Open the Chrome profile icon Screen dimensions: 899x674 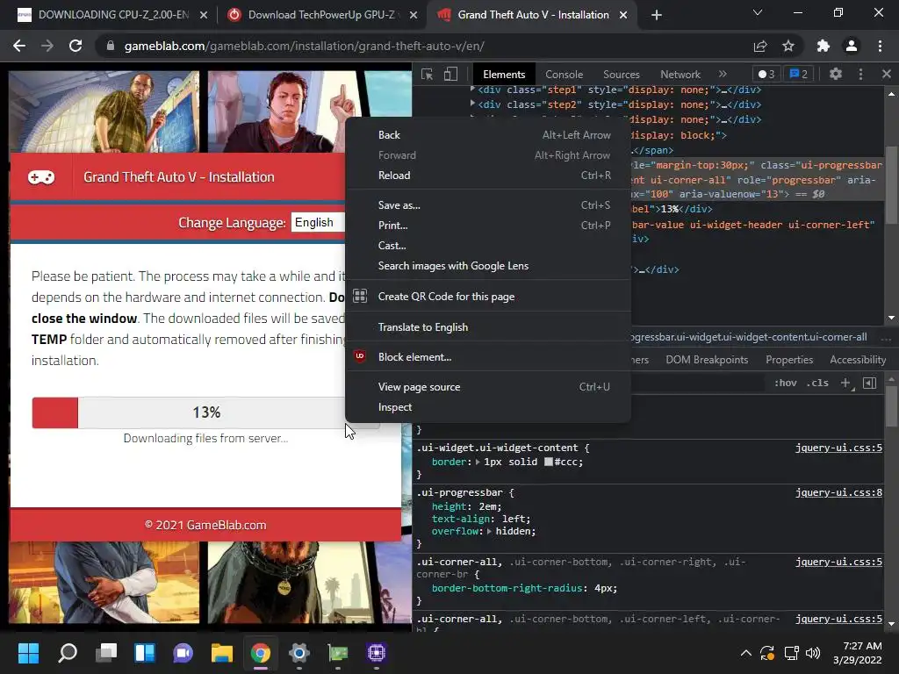coord(852,46)
